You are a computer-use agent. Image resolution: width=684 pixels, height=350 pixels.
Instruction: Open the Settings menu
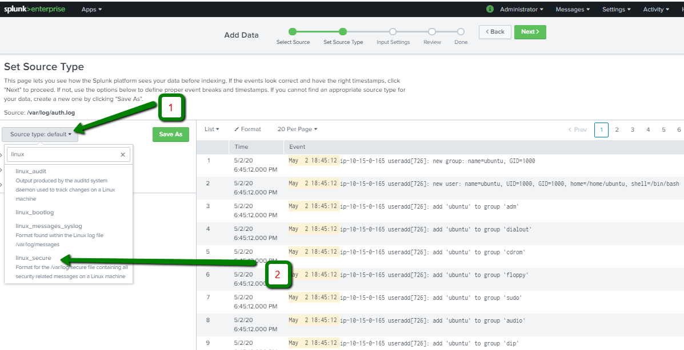616,9
